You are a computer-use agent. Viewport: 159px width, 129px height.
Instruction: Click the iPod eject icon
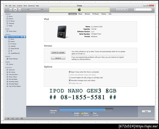(25, 37)
